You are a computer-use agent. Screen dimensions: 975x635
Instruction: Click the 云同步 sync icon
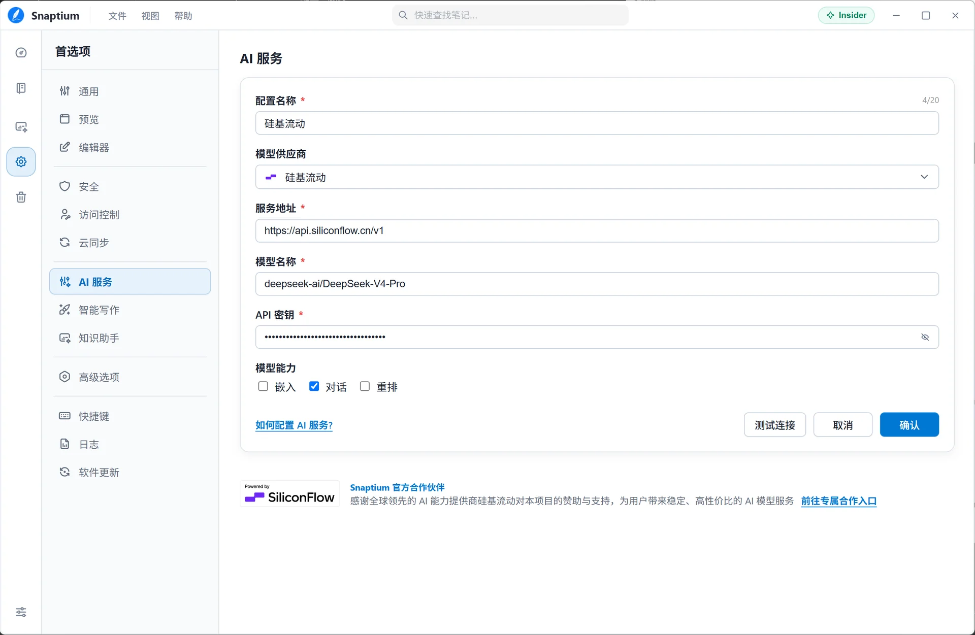click(64, 242)
